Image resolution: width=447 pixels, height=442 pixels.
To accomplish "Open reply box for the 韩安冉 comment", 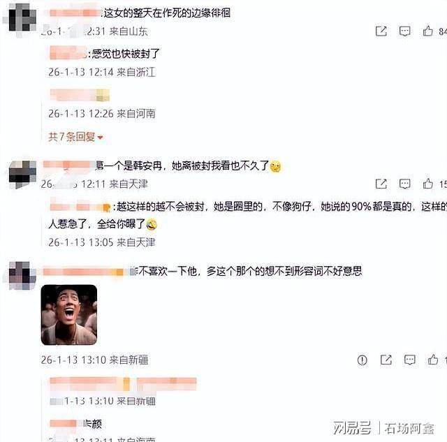I will [x=405, y=184].
